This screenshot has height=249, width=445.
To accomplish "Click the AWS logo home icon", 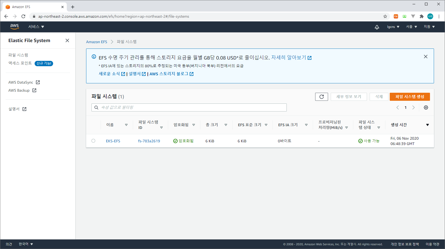I will 14,27.
